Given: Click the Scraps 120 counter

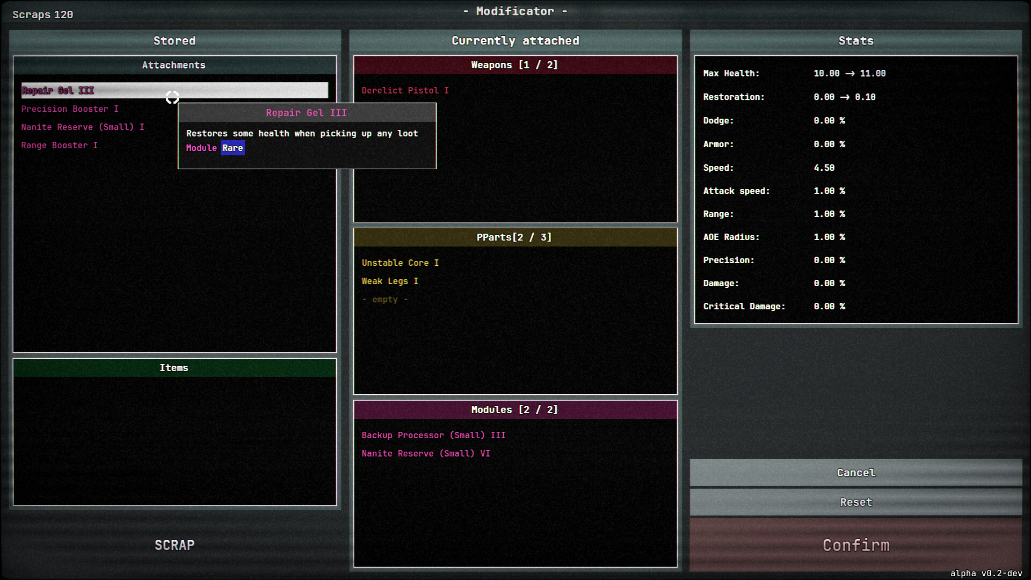Looking at the screenshot, I should [43, 15].
